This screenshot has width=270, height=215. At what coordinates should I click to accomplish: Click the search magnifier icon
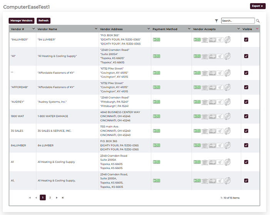point(258,21)
